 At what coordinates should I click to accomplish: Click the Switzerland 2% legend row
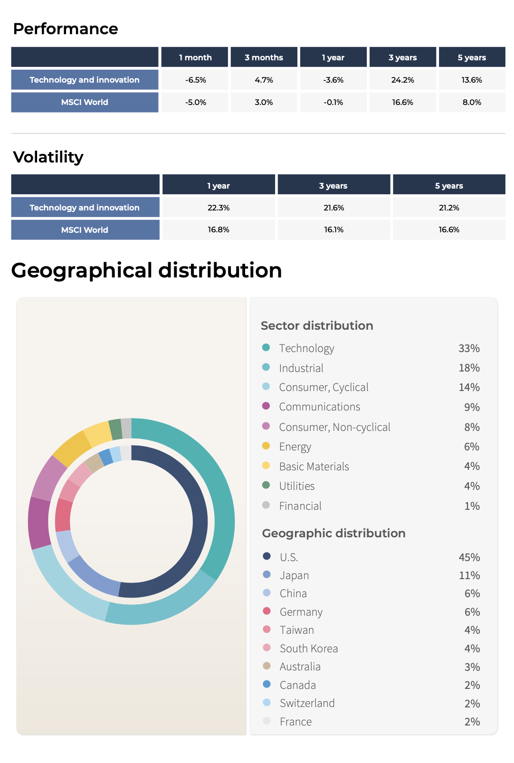(371, 703)
